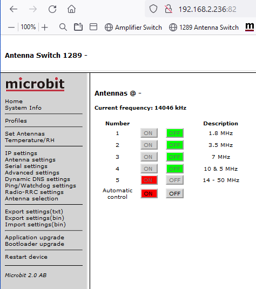Click Export settings(txt)
The image size is (256, 289).
click(x=34, y=212)
